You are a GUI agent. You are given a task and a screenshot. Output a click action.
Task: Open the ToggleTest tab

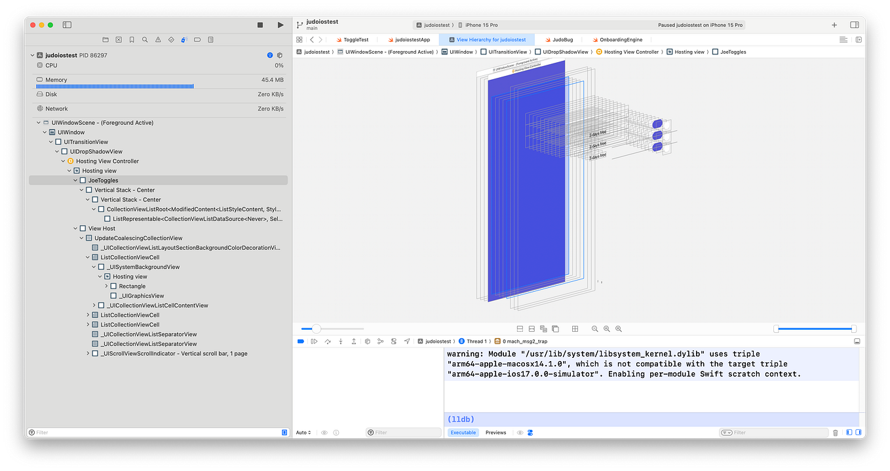[x=357, y=39]
